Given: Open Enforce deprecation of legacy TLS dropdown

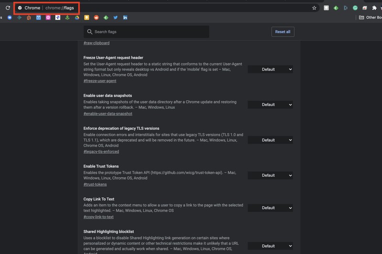Looking at the screenshot, I should [x=270, y=140].
